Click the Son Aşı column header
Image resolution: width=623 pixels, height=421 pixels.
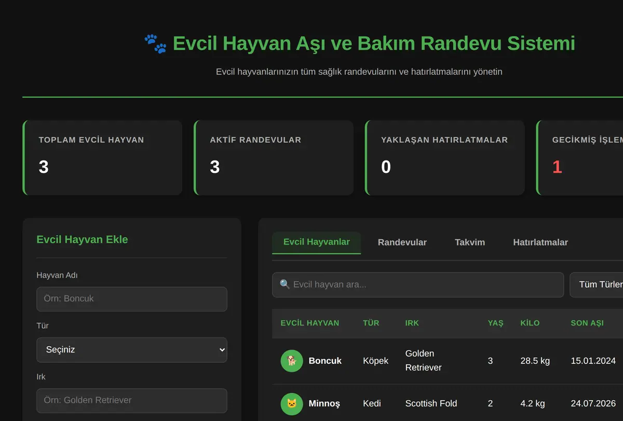point(587,323)
